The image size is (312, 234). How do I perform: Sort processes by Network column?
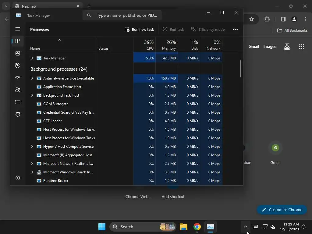tap(211, 45)
